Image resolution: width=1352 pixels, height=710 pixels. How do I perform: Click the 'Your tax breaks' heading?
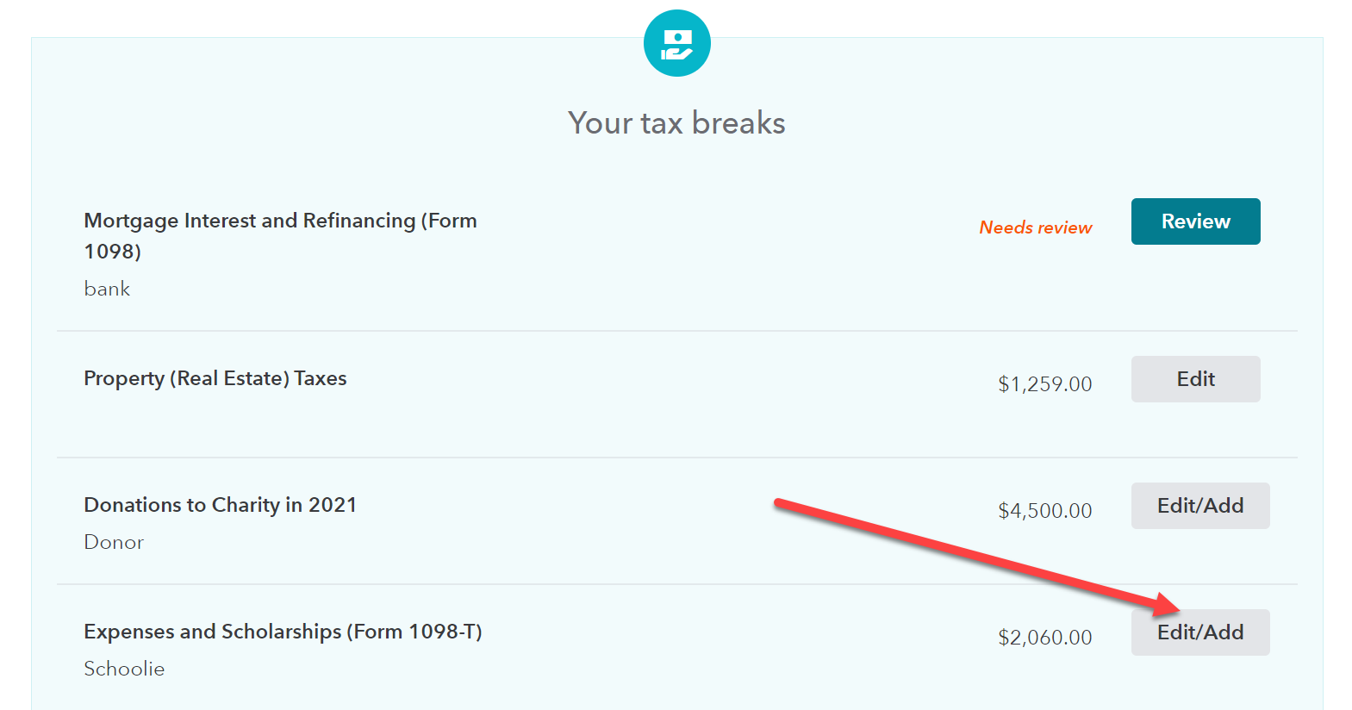(676, 123)
